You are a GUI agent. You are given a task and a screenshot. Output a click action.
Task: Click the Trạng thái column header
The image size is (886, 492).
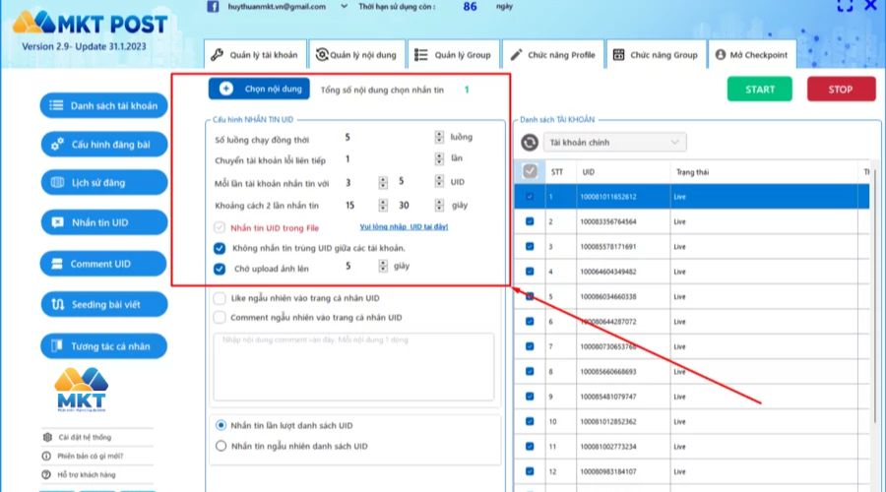tap(764, 172)
